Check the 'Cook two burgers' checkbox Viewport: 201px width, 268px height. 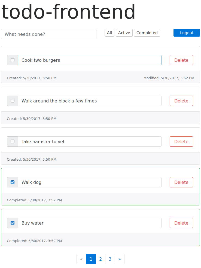tap(13, 60)
